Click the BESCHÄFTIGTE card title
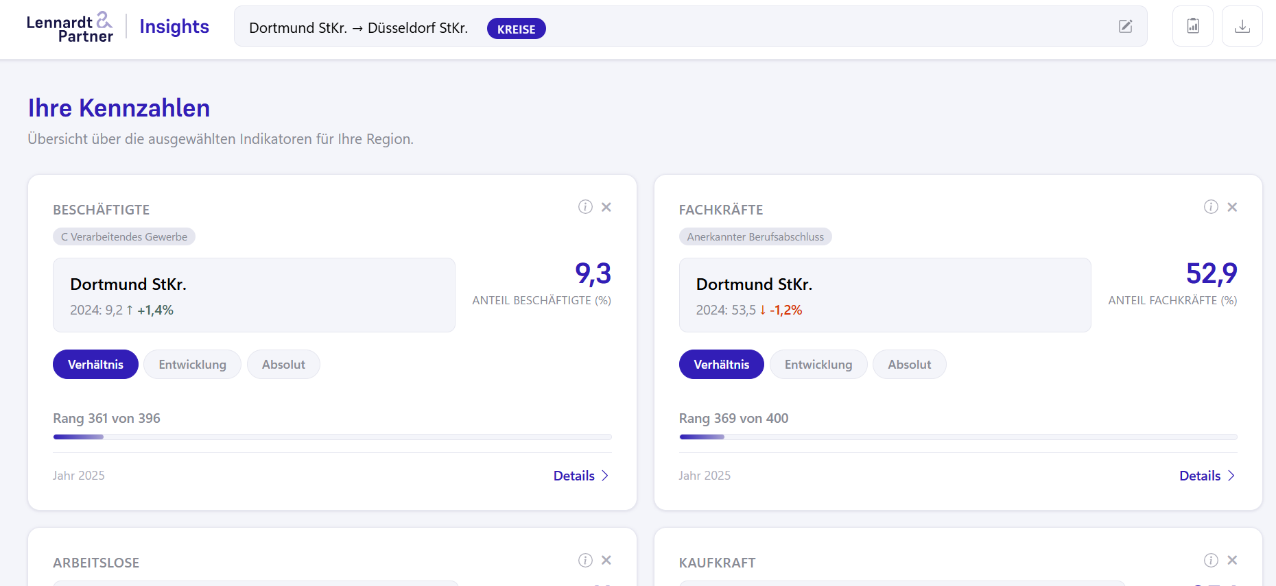The width and height of the screenshot is (1276, 586). point(101,210)
